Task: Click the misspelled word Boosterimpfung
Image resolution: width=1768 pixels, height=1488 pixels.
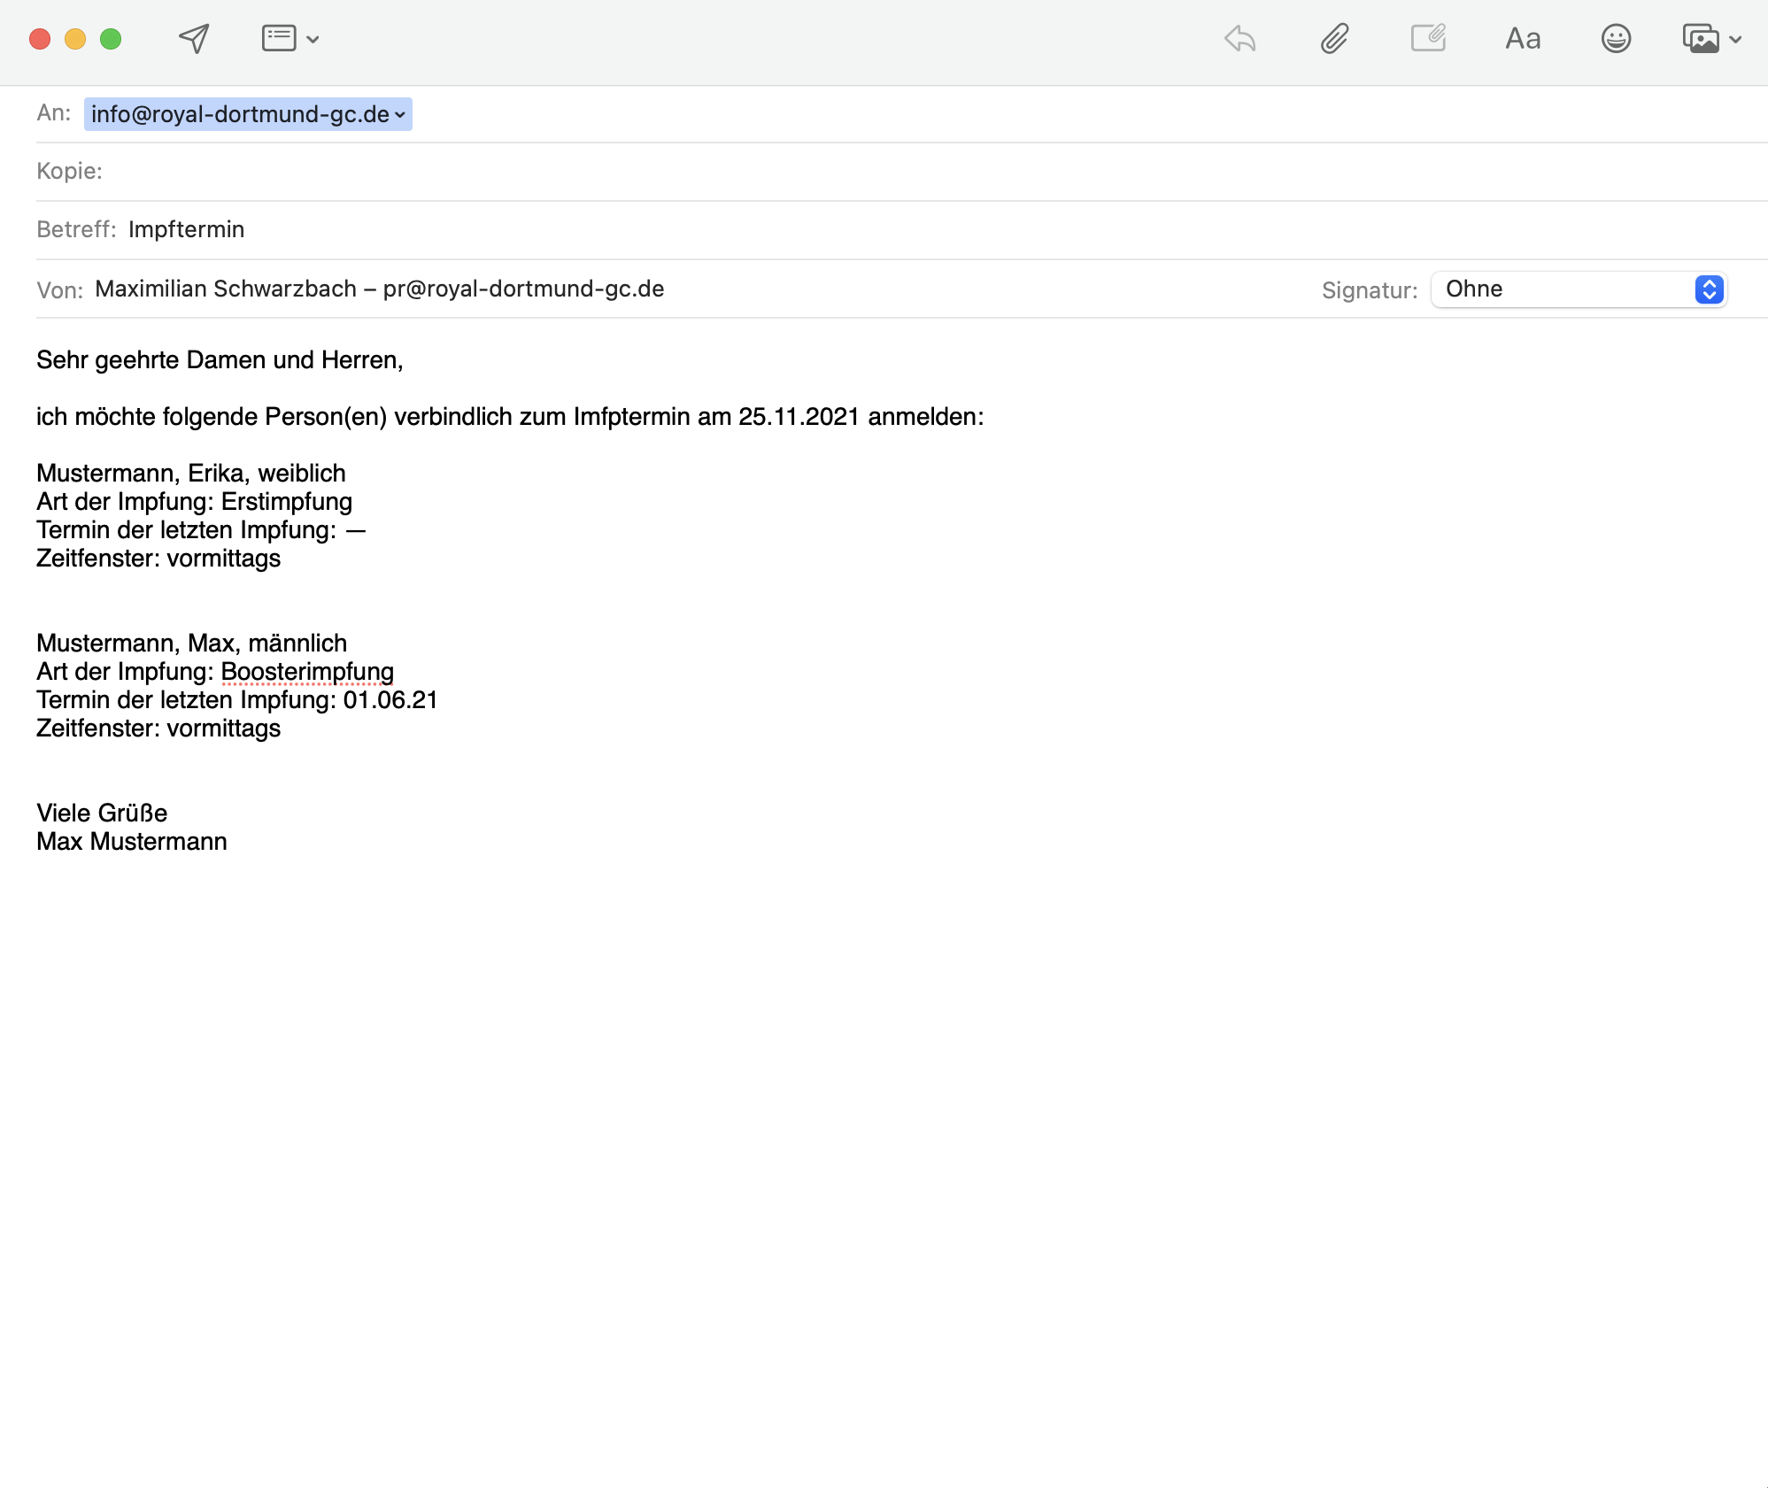Action: [307, 672]
